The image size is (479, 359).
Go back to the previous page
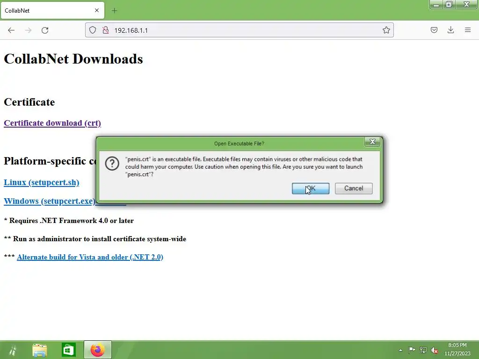pyautogui.click(x=11, y=30)
